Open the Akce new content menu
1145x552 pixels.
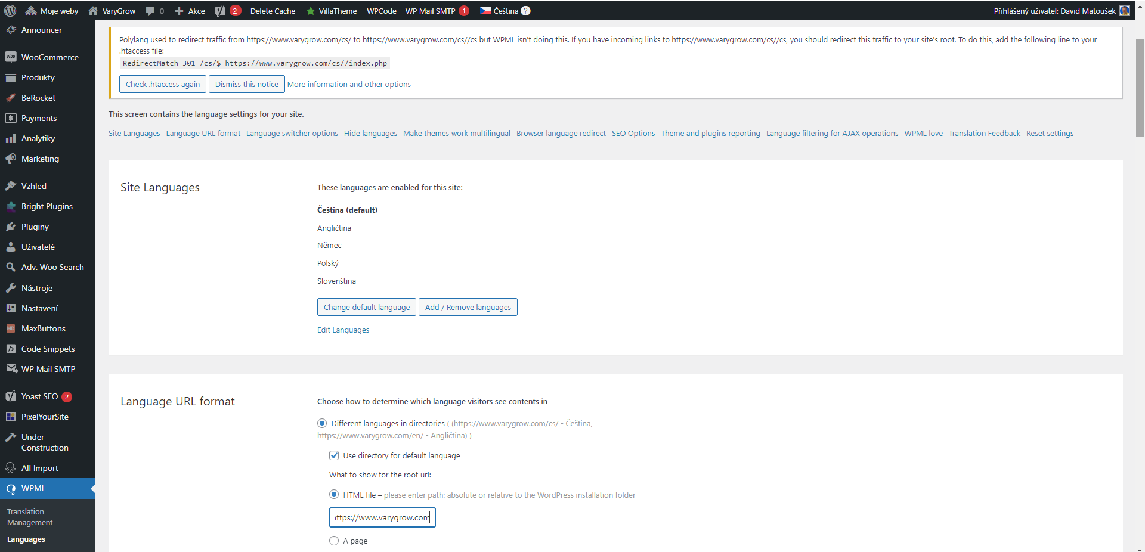[190, 11]
